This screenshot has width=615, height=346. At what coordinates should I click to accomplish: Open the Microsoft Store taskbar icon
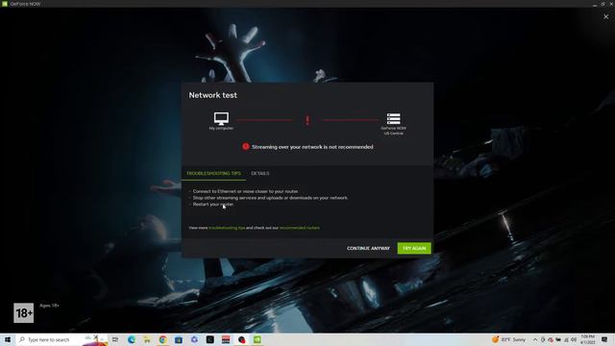click(x=179, y=339)
